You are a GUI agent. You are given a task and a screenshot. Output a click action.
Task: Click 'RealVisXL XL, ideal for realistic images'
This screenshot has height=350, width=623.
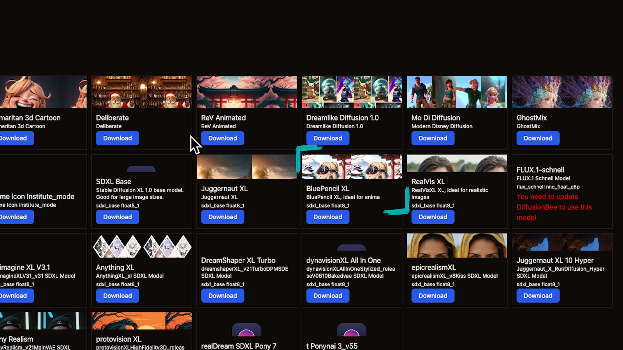[450, 194]
